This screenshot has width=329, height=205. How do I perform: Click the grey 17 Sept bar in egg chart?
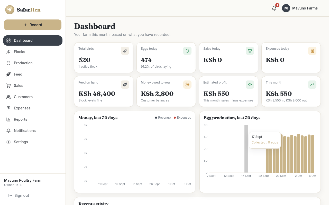tap(246, 149)
